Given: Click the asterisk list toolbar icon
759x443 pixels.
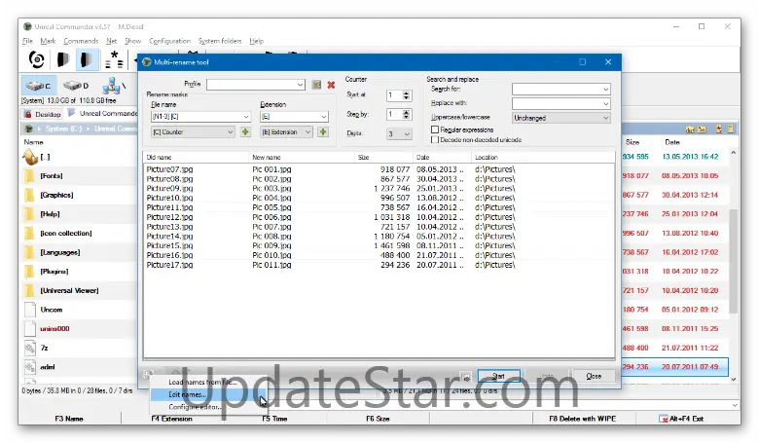Looking at the screenshot, I should tap(113, 59).
